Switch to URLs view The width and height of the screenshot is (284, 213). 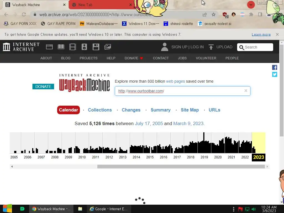(x=214, y=110)
